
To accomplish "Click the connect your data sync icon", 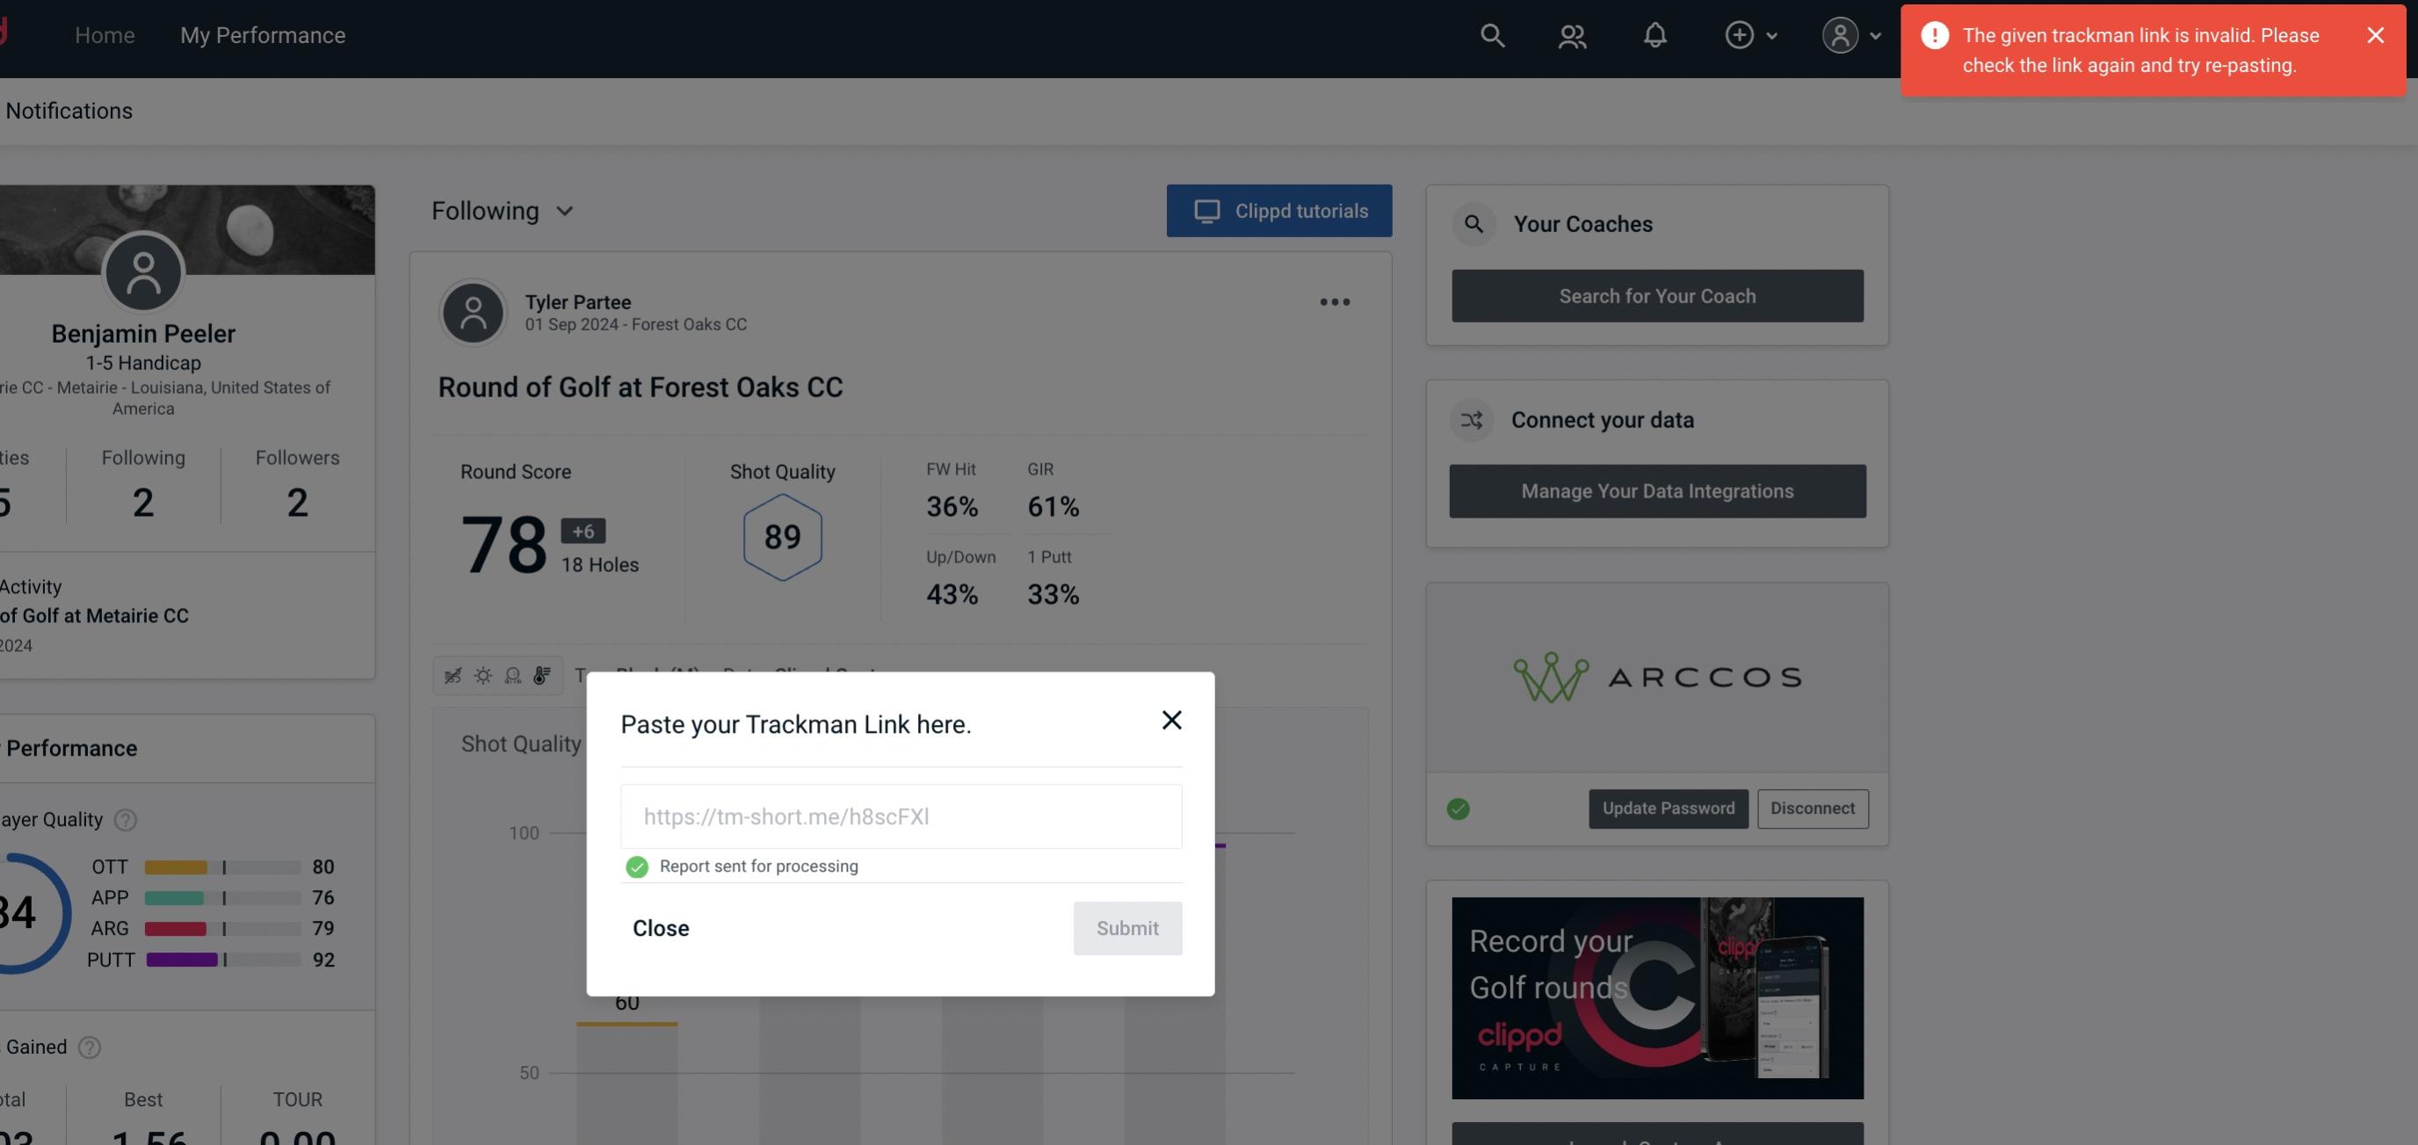I will [x=1473, y=420].
